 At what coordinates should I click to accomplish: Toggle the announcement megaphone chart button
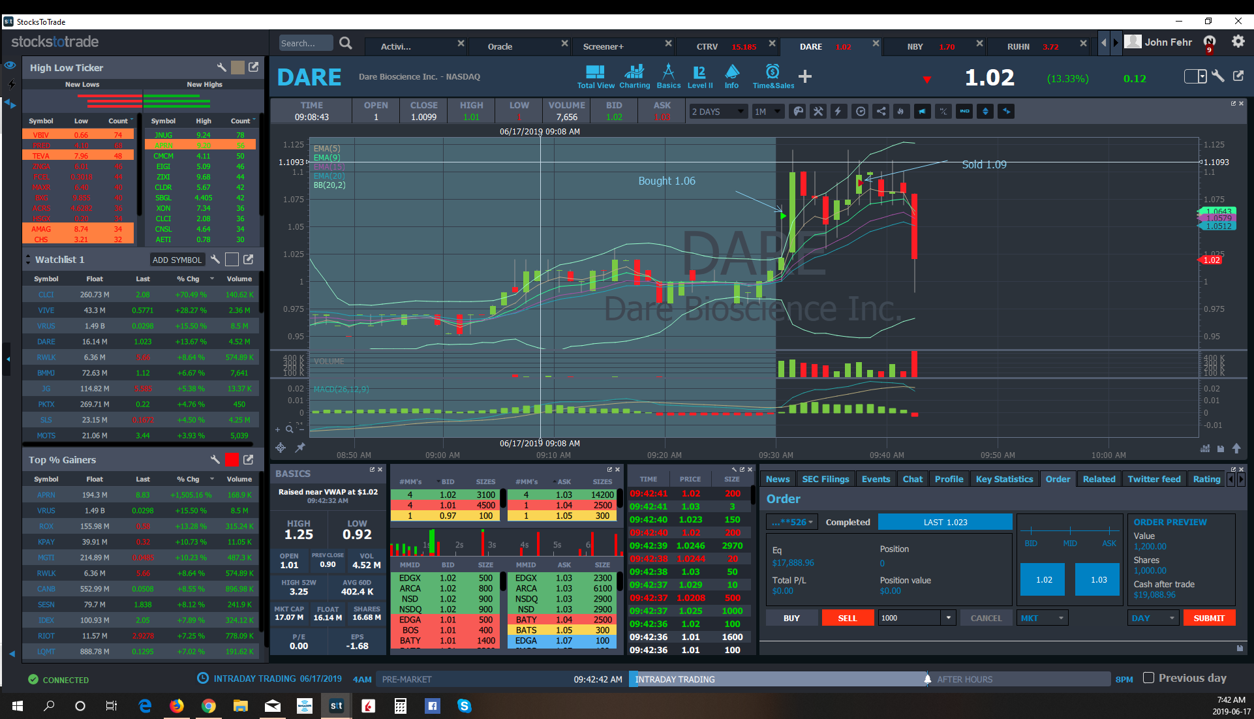[923, 112]
